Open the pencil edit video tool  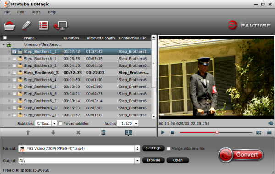pos(26,25)
